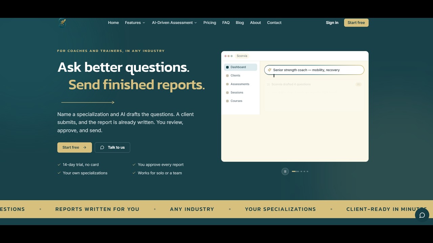Click the Scorvia logo in the header
Image resolution: width=433 pixels, height=243 pixels.
click(x=62, y=23)
